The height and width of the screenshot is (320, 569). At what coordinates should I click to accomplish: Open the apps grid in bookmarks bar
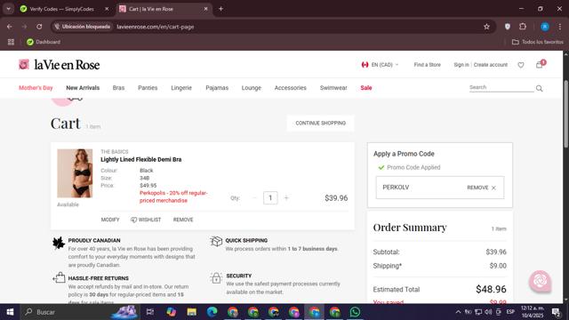coord(11,42)
